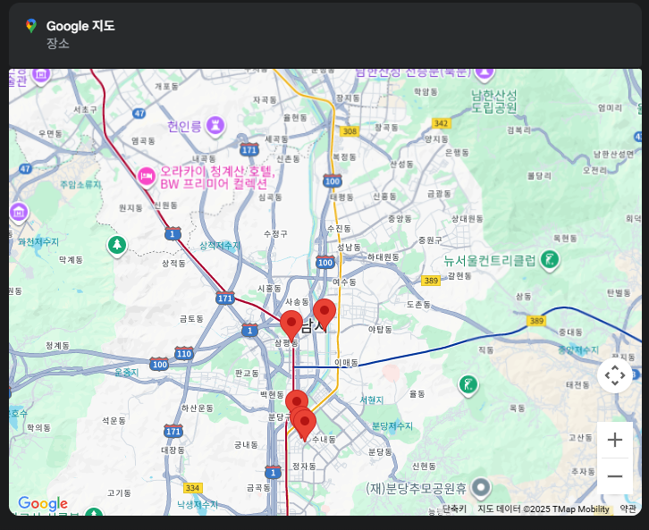The image size is (649, 530).
Task: Click the 수정구 label
Action: (275, 234)
